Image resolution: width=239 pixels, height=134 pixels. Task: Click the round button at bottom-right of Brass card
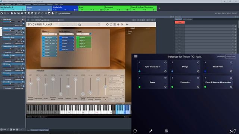165,87
